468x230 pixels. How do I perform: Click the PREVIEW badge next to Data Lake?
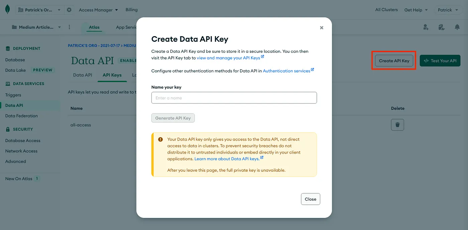[x=43, y=70]
